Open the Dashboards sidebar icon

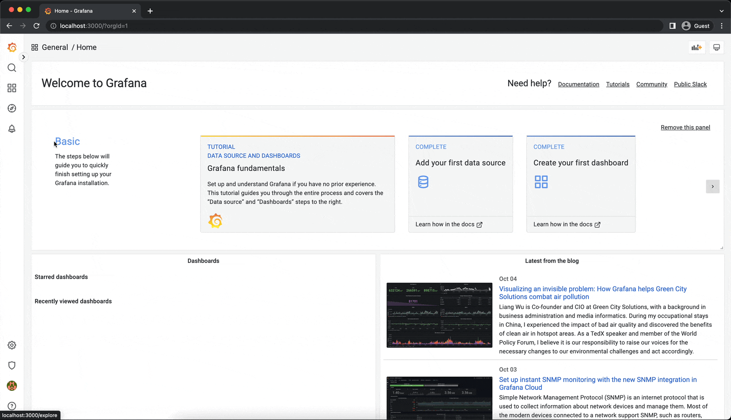12,88
